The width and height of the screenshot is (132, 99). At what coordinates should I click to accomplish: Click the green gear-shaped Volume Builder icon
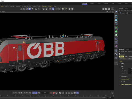(x=116, y=35)
